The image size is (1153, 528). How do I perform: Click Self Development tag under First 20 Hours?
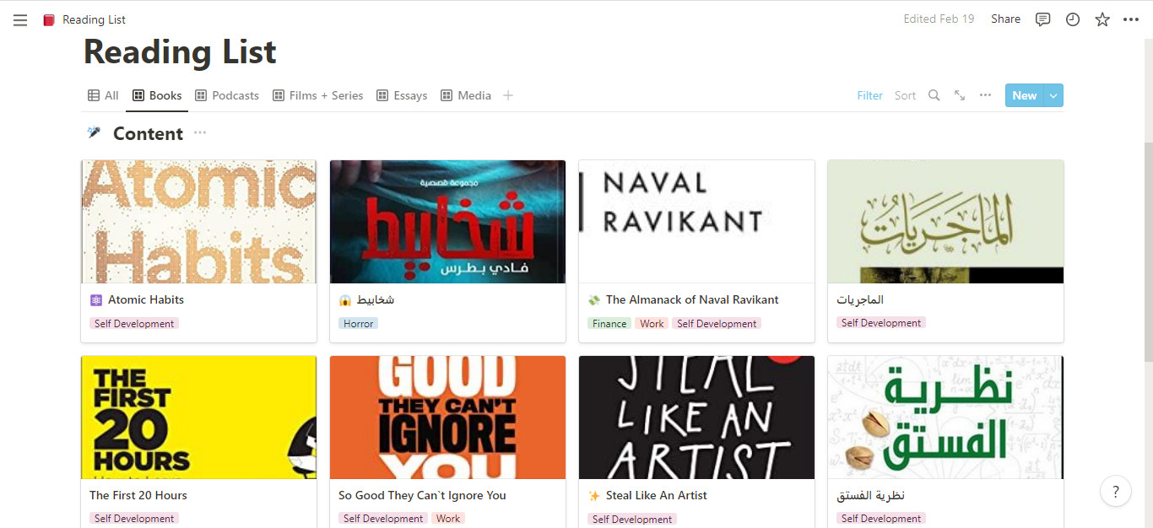pos(134,519)
